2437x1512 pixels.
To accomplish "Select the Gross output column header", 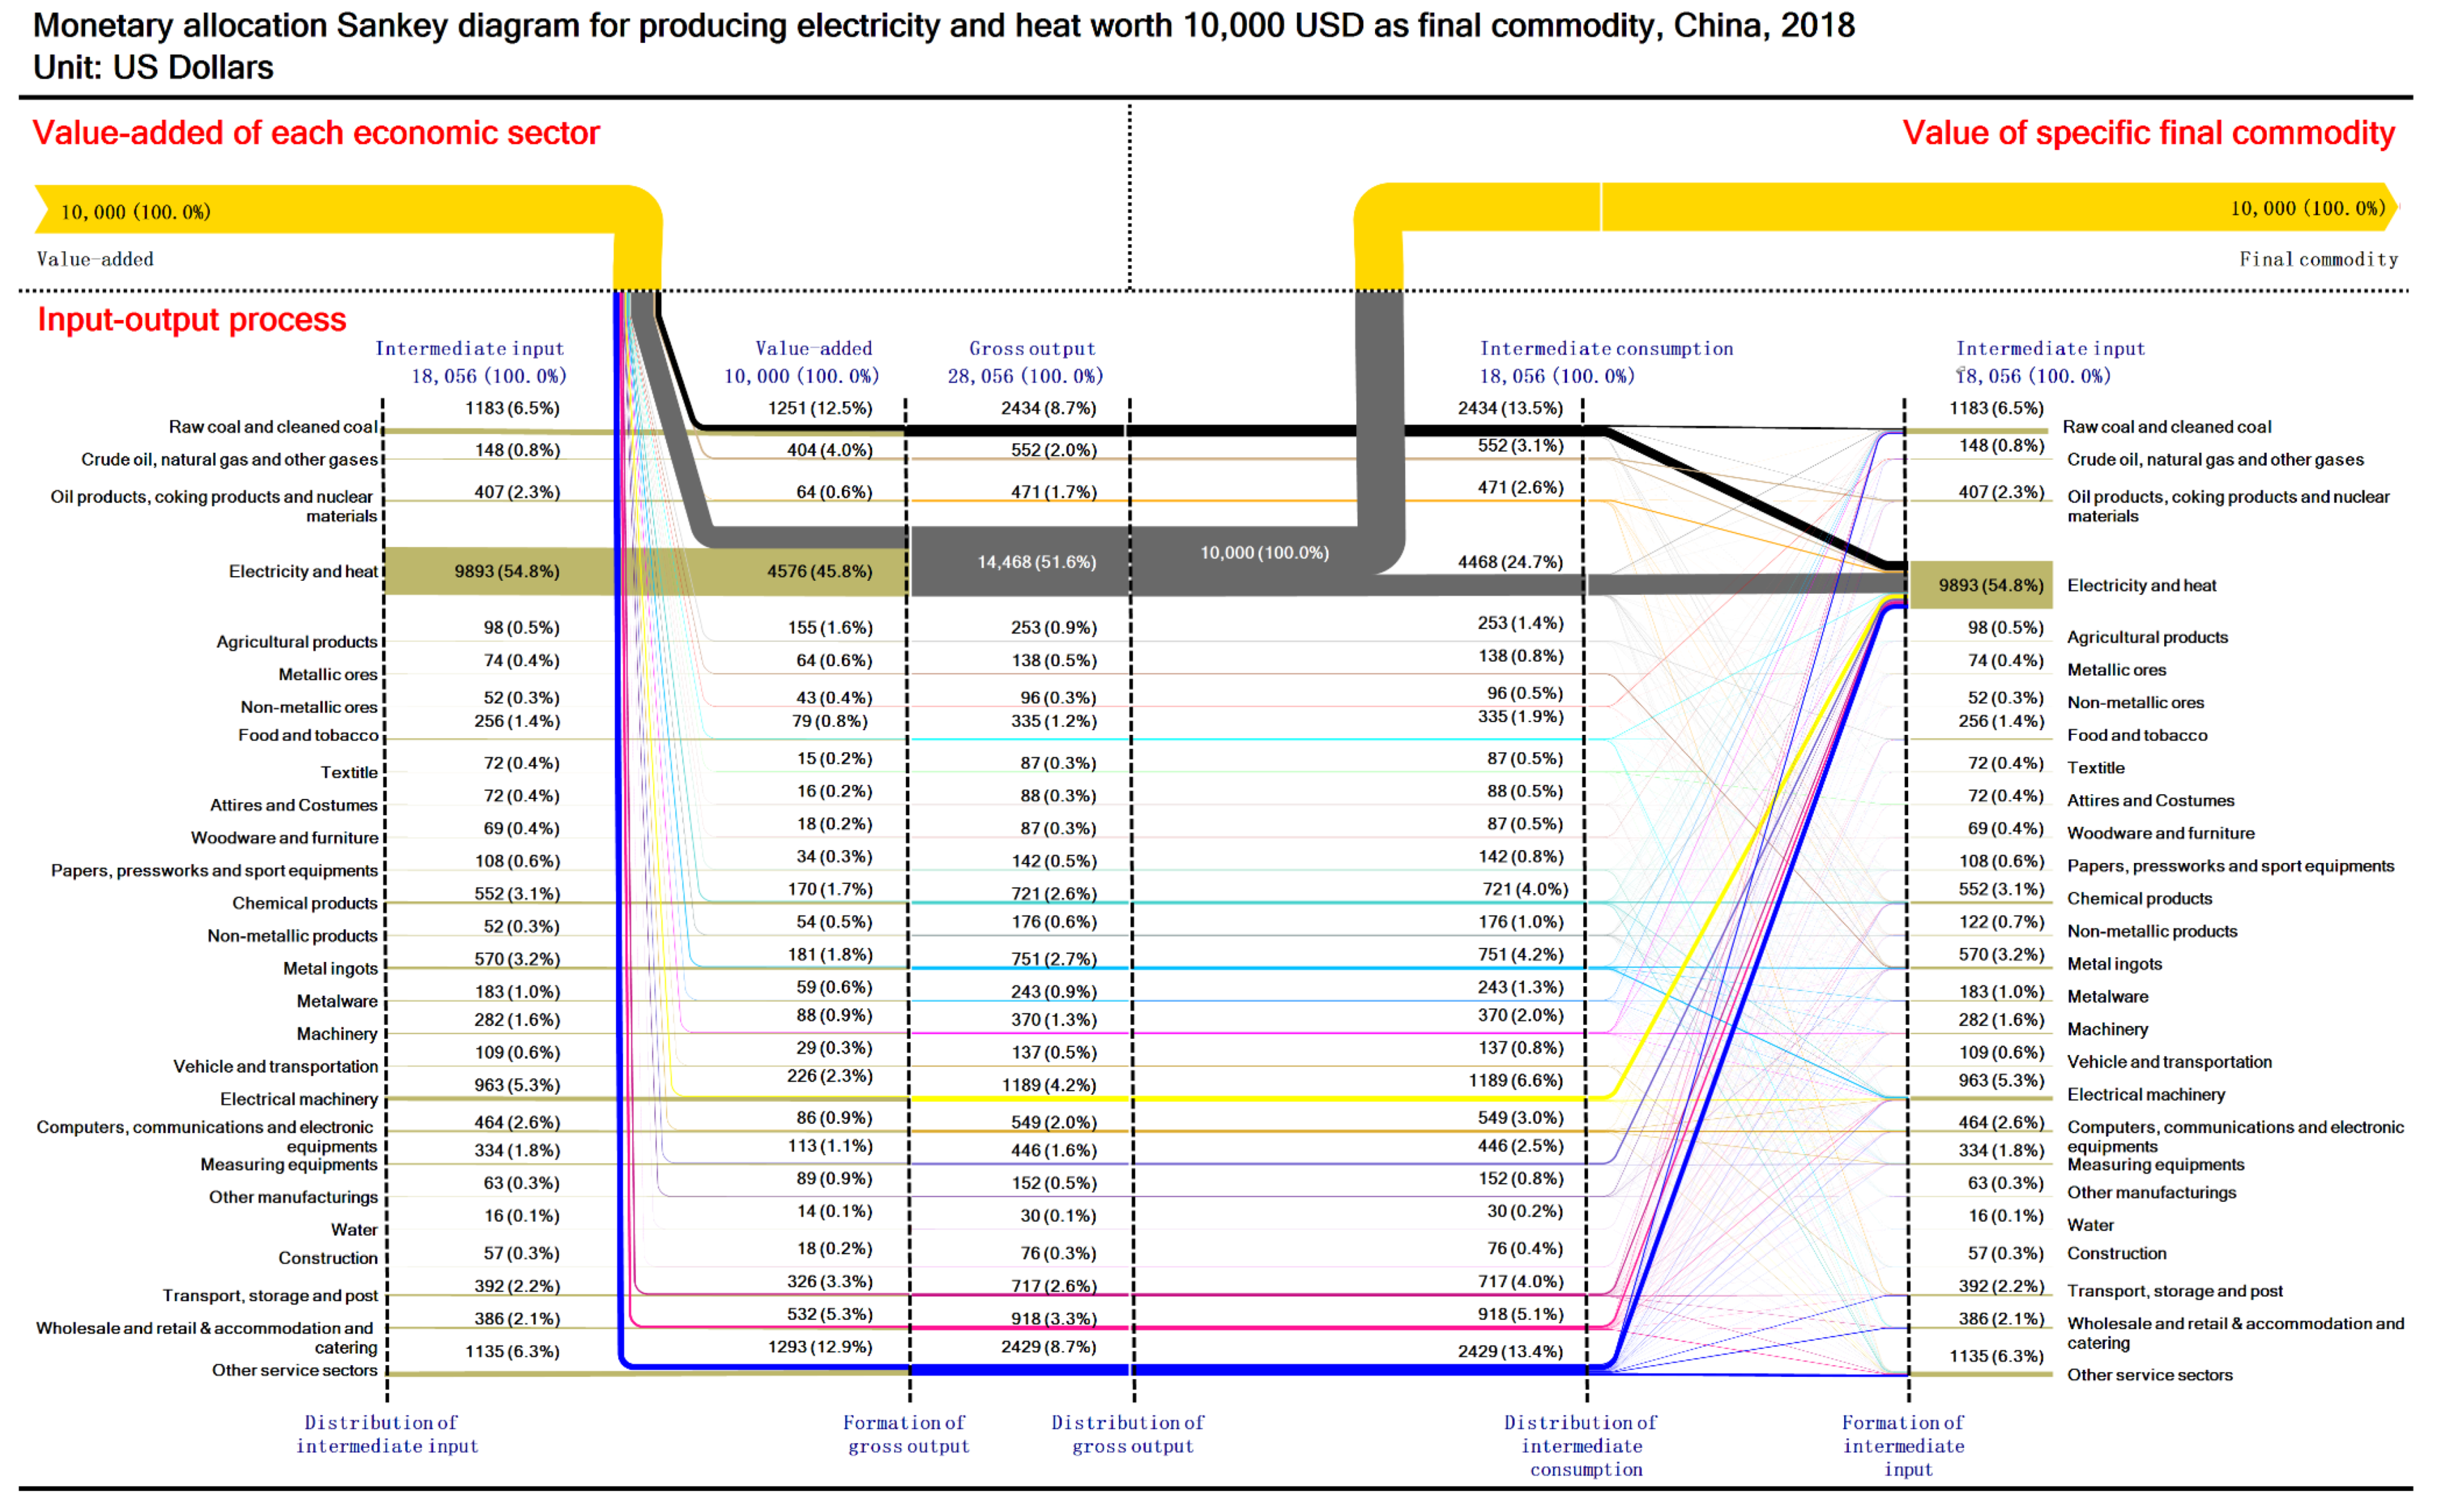I will point(1031,349).
